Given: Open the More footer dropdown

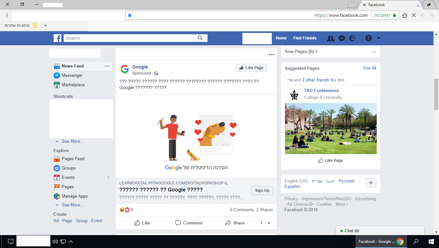Looking at the screenshot, I should tap(342, 204).
